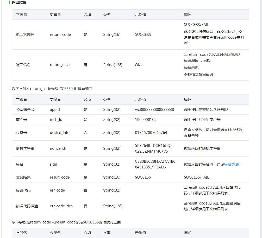Click the result_code variable name
The height and width of the screenshot is (238, 262).
[x=60, y=177]
